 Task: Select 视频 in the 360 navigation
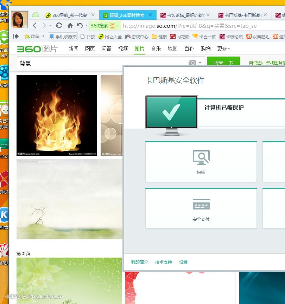[x=123, y=48]
